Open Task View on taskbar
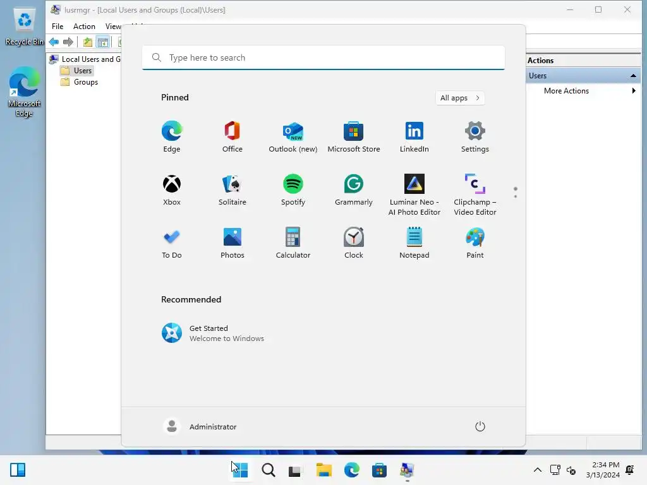 [x=296, y=470]
